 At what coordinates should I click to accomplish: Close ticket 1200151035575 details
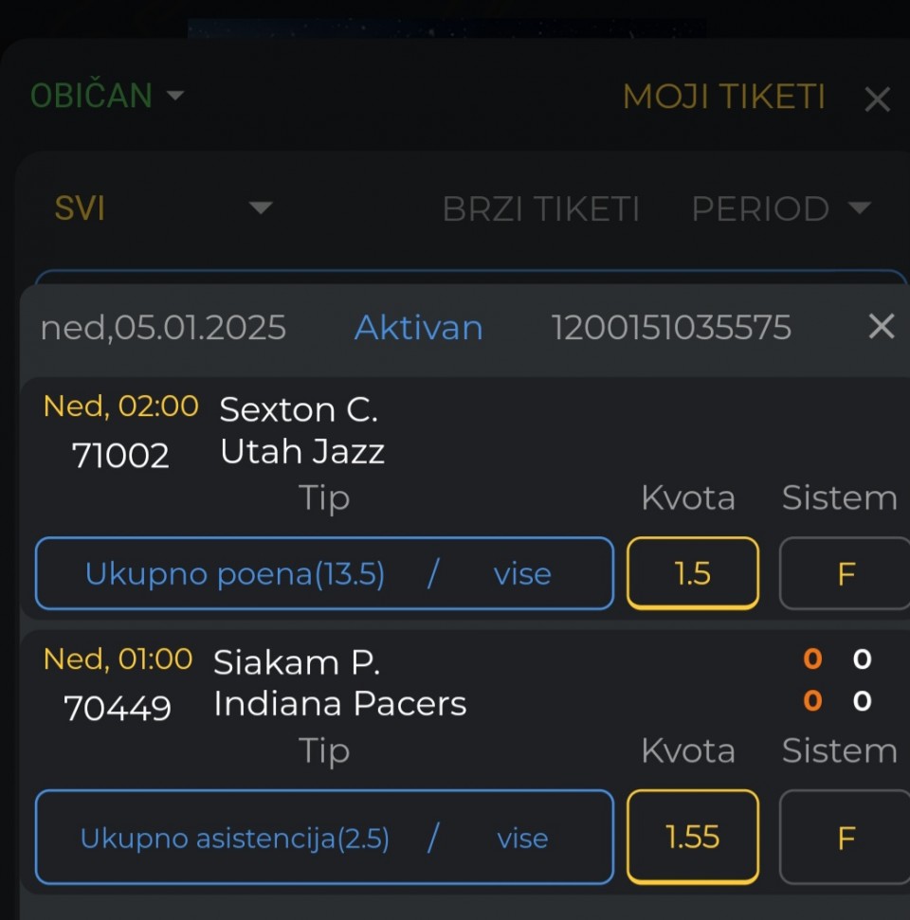pyautogui.click(x=881, y=327)
